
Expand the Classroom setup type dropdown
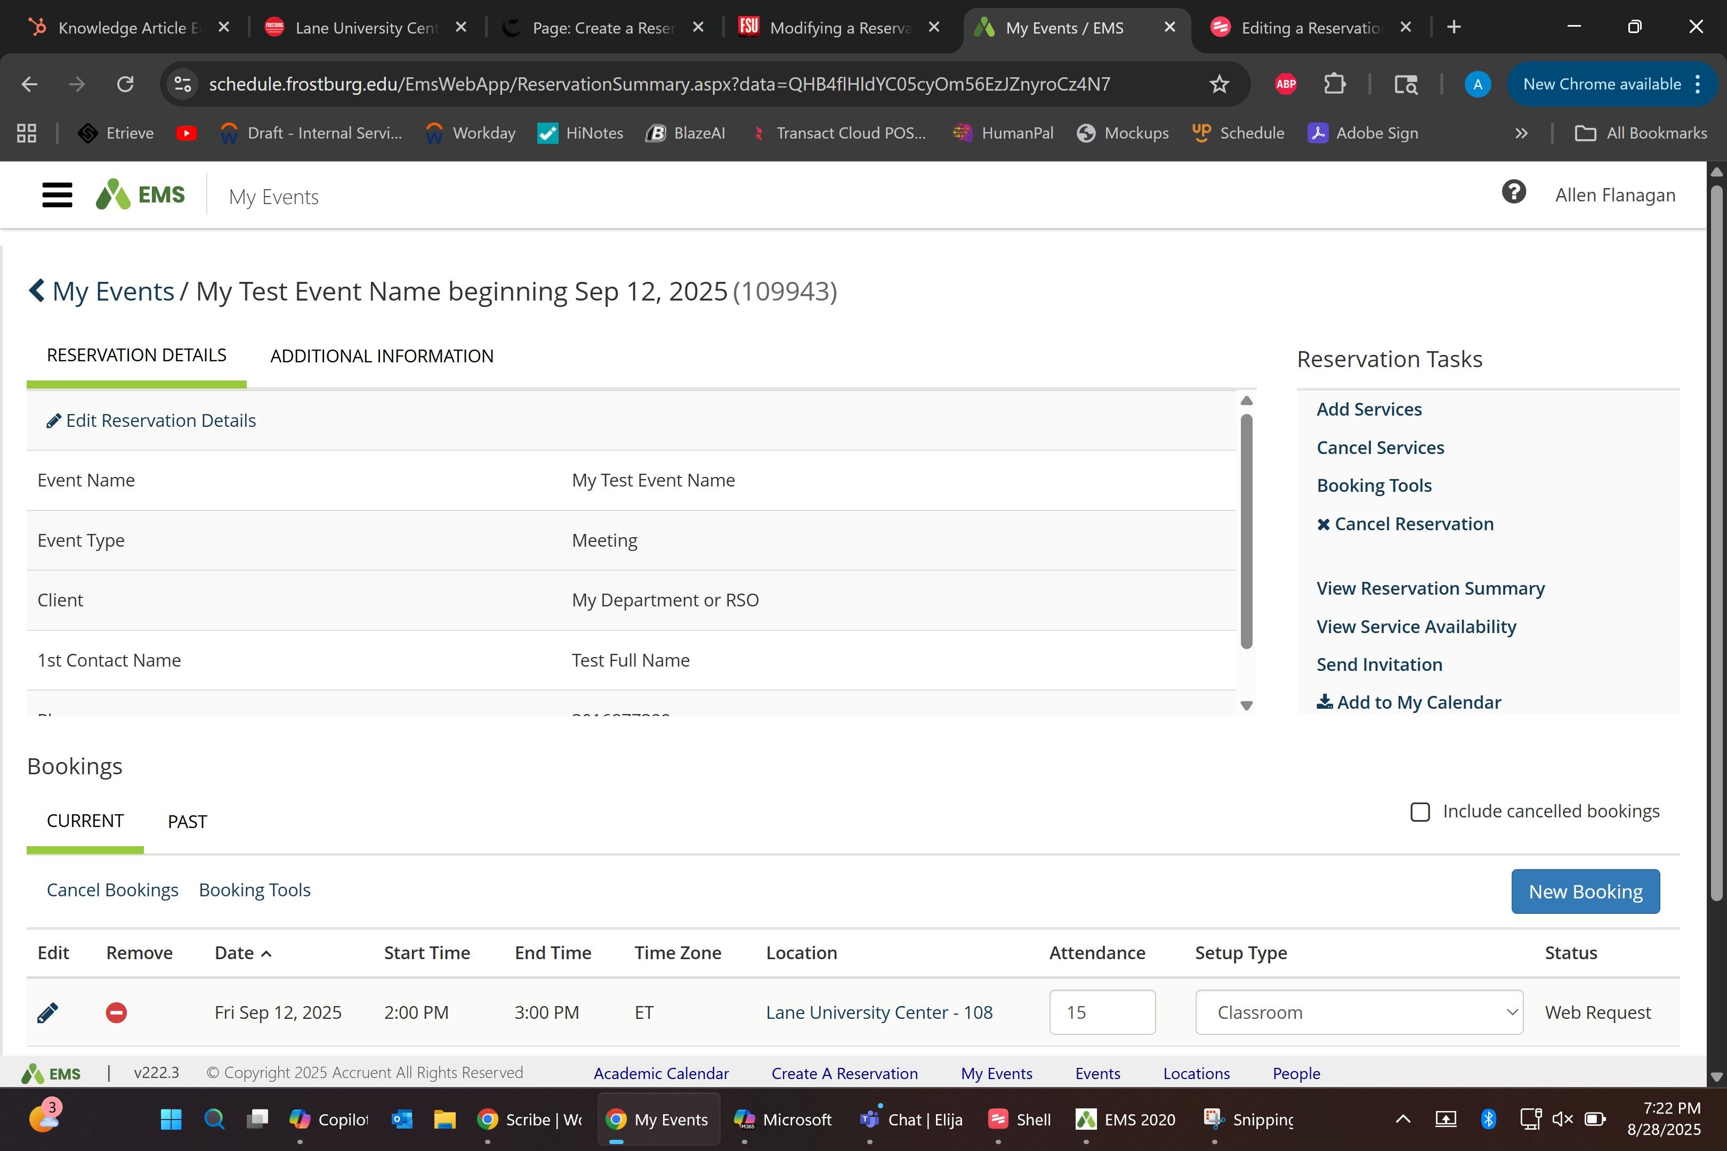(1358, 1013)
